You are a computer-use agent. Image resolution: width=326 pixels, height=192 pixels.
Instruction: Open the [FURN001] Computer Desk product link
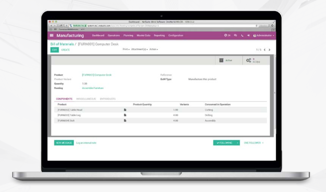pyautogui.click(x=97, y=75)
